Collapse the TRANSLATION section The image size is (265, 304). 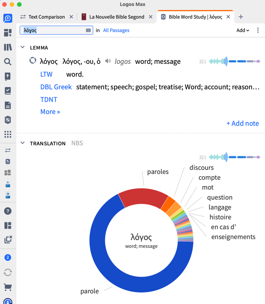tap(22, 143)
